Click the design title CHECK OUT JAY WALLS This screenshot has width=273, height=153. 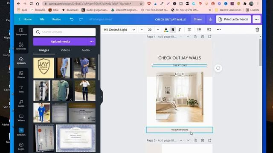coord(170,20)
